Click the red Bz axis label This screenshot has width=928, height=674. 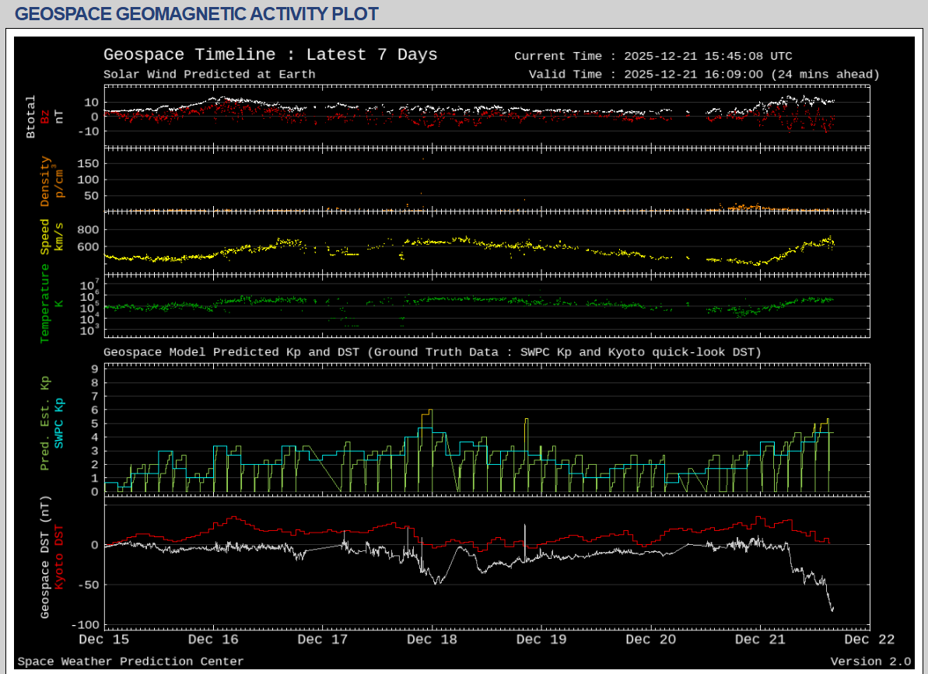pos(45,117)
